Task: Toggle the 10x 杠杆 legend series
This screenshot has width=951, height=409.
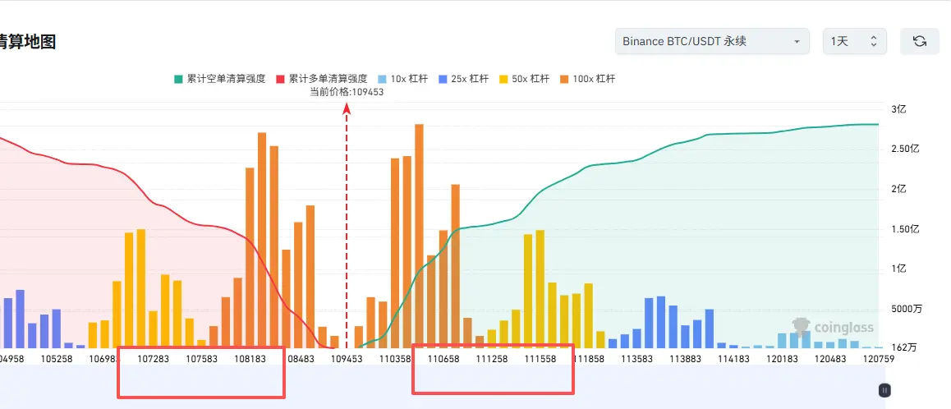Action: pyautogui.click(x=402, y=79)
